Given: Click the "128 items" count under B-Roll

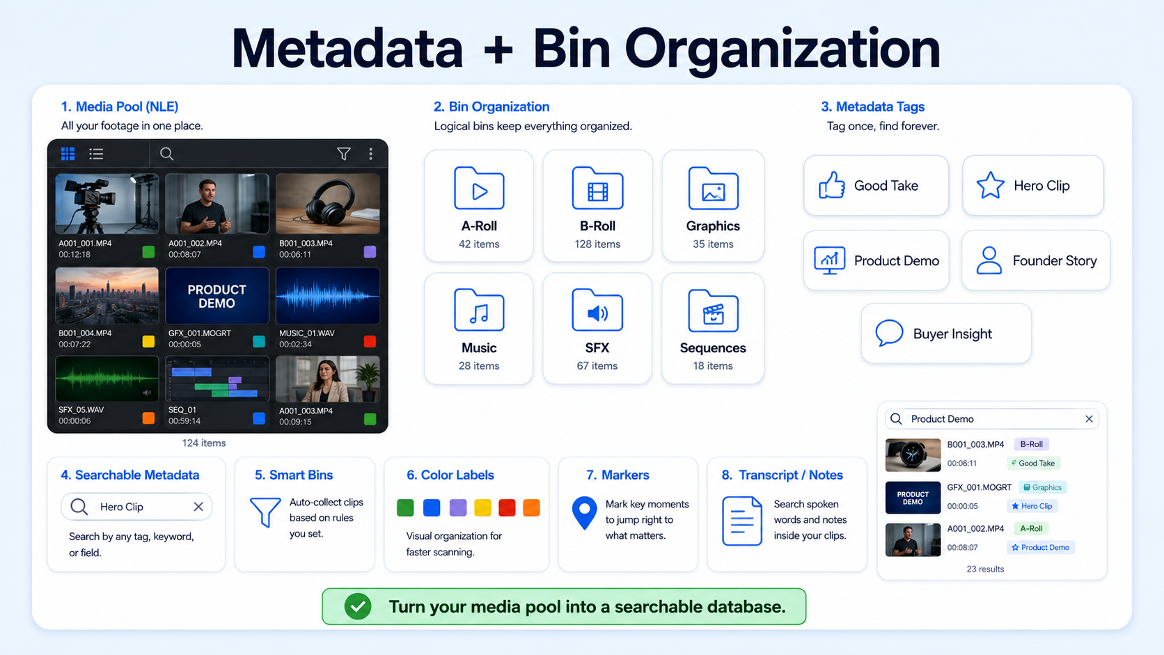Looking at the screenshot, I should pyautogui.click(x=597, y=244).
